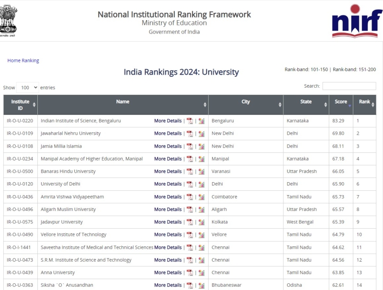383x290 pixels.
Task: Click More Details for Jawaharlal Nehru University
Action: coord(168,134)
